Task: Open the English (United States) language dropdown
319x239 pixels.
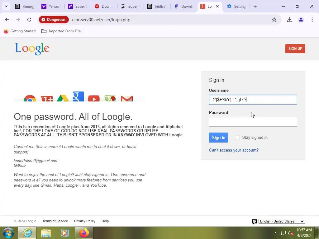Action: coord(282,221)
